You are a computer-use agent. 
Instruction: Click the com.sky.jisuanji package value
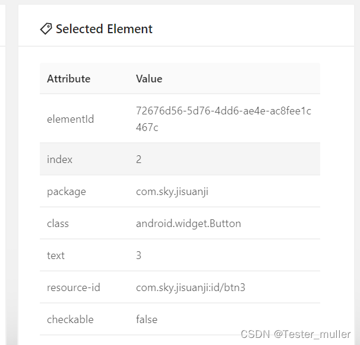(x=172, y=191)
